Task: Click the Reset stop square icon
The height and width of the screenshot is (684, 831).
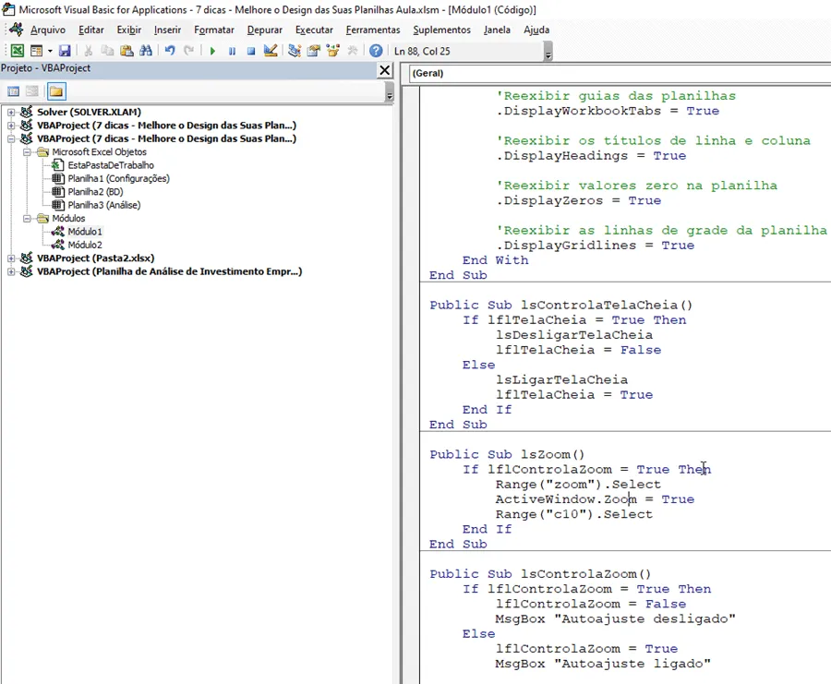Action: (x=250, y=51)
